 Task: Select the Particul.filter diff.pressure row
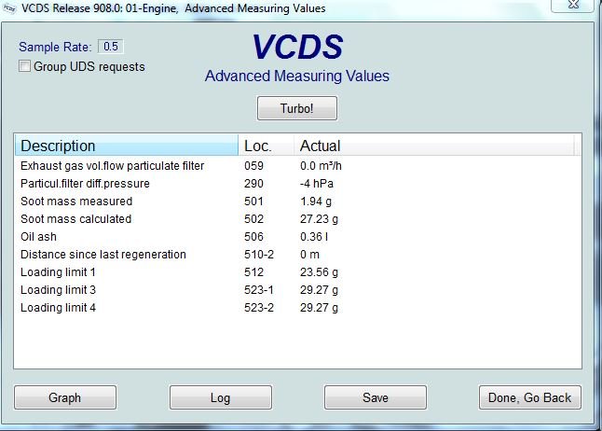pyautogui.click(x=297, y=184)
